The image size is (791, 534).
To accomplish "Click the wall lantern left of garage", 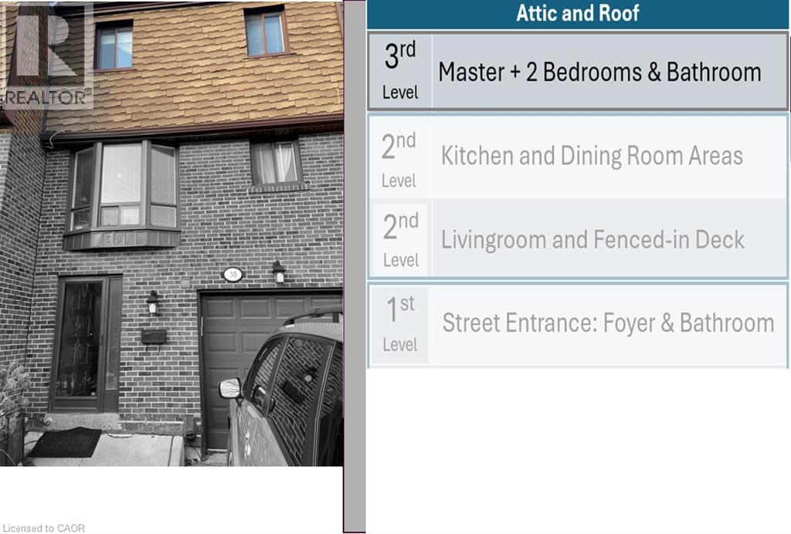I will coord(153,303).
